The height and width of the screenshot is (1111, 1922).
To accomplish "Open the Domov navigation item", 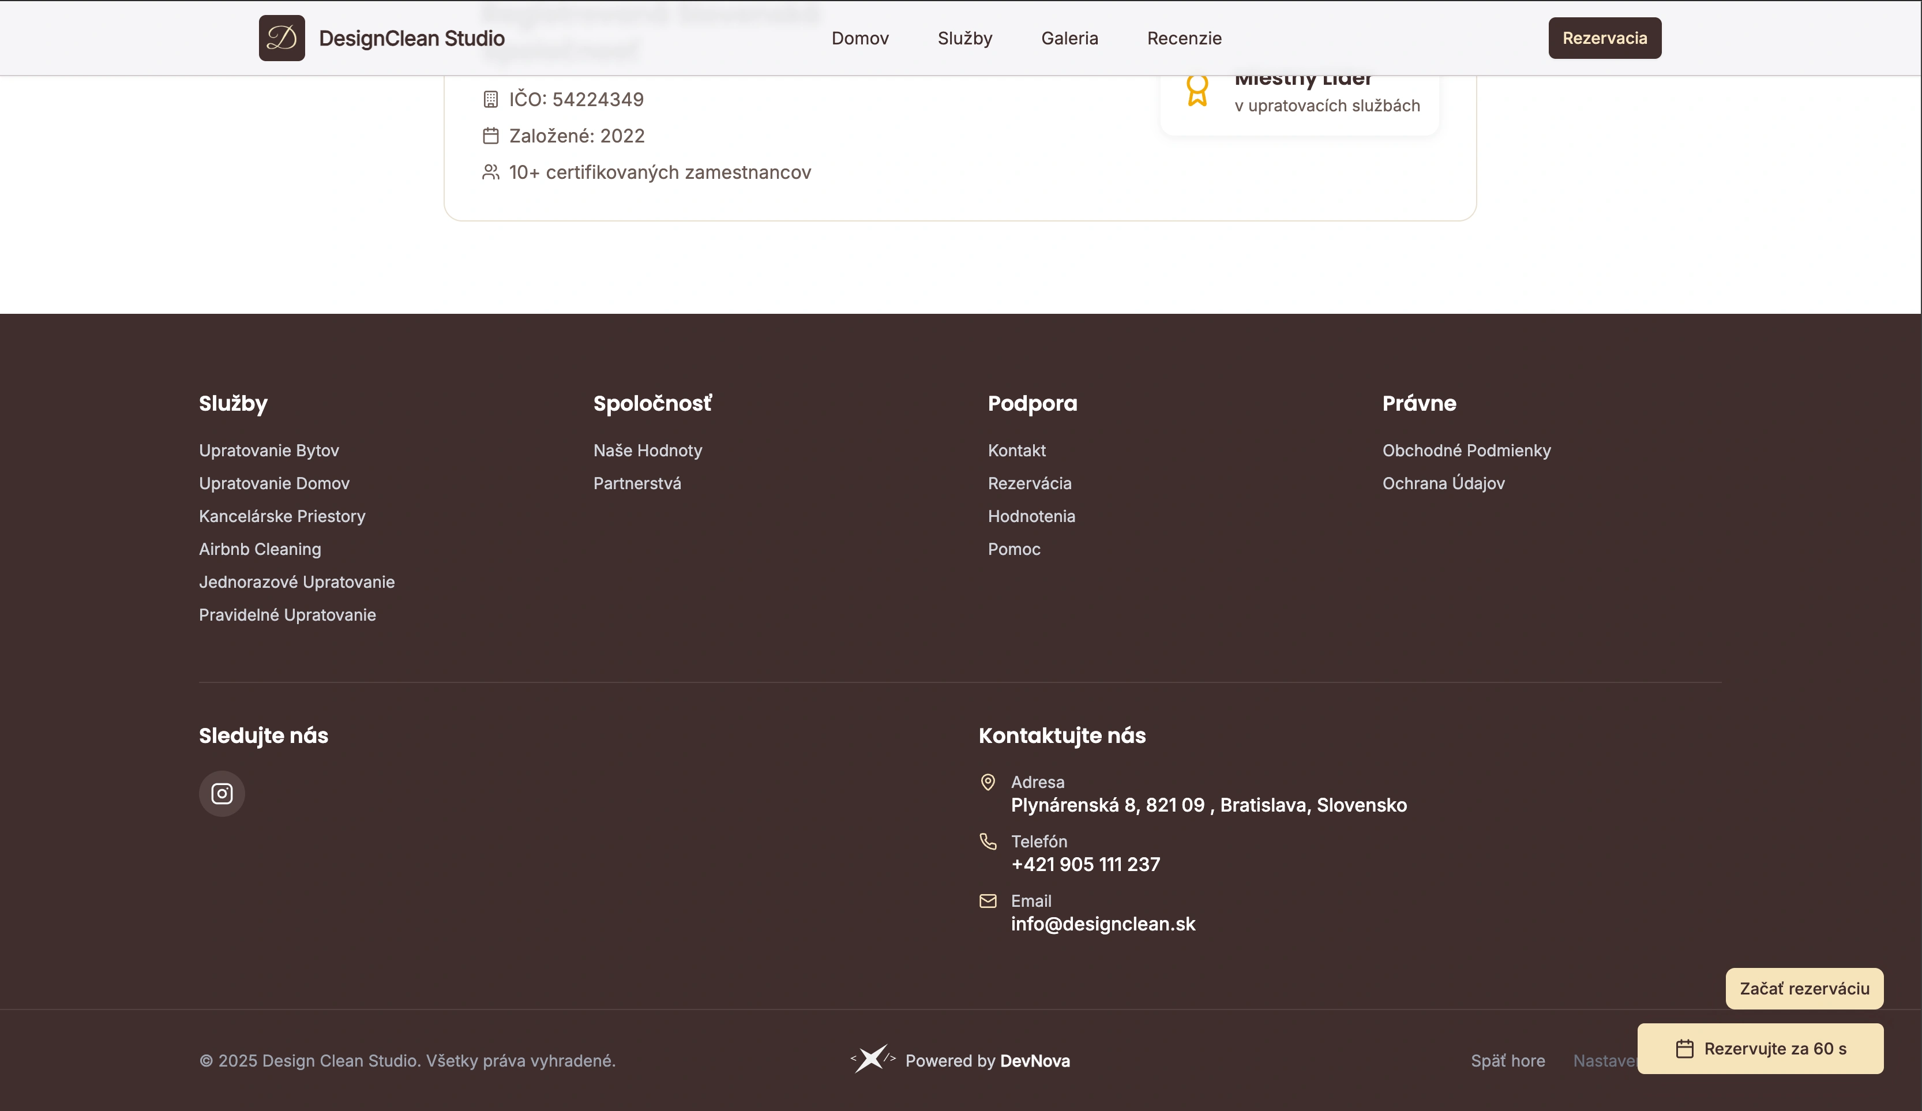I will coord(859,38).
